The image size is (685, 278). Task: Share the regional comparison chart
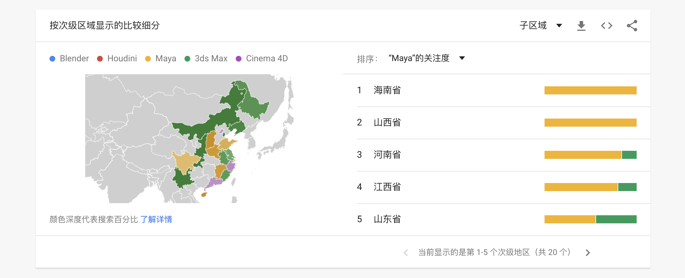tap(632, 26)
